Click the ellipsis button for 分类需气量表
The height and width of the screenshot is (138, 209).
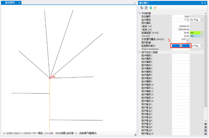pos(188,39)
